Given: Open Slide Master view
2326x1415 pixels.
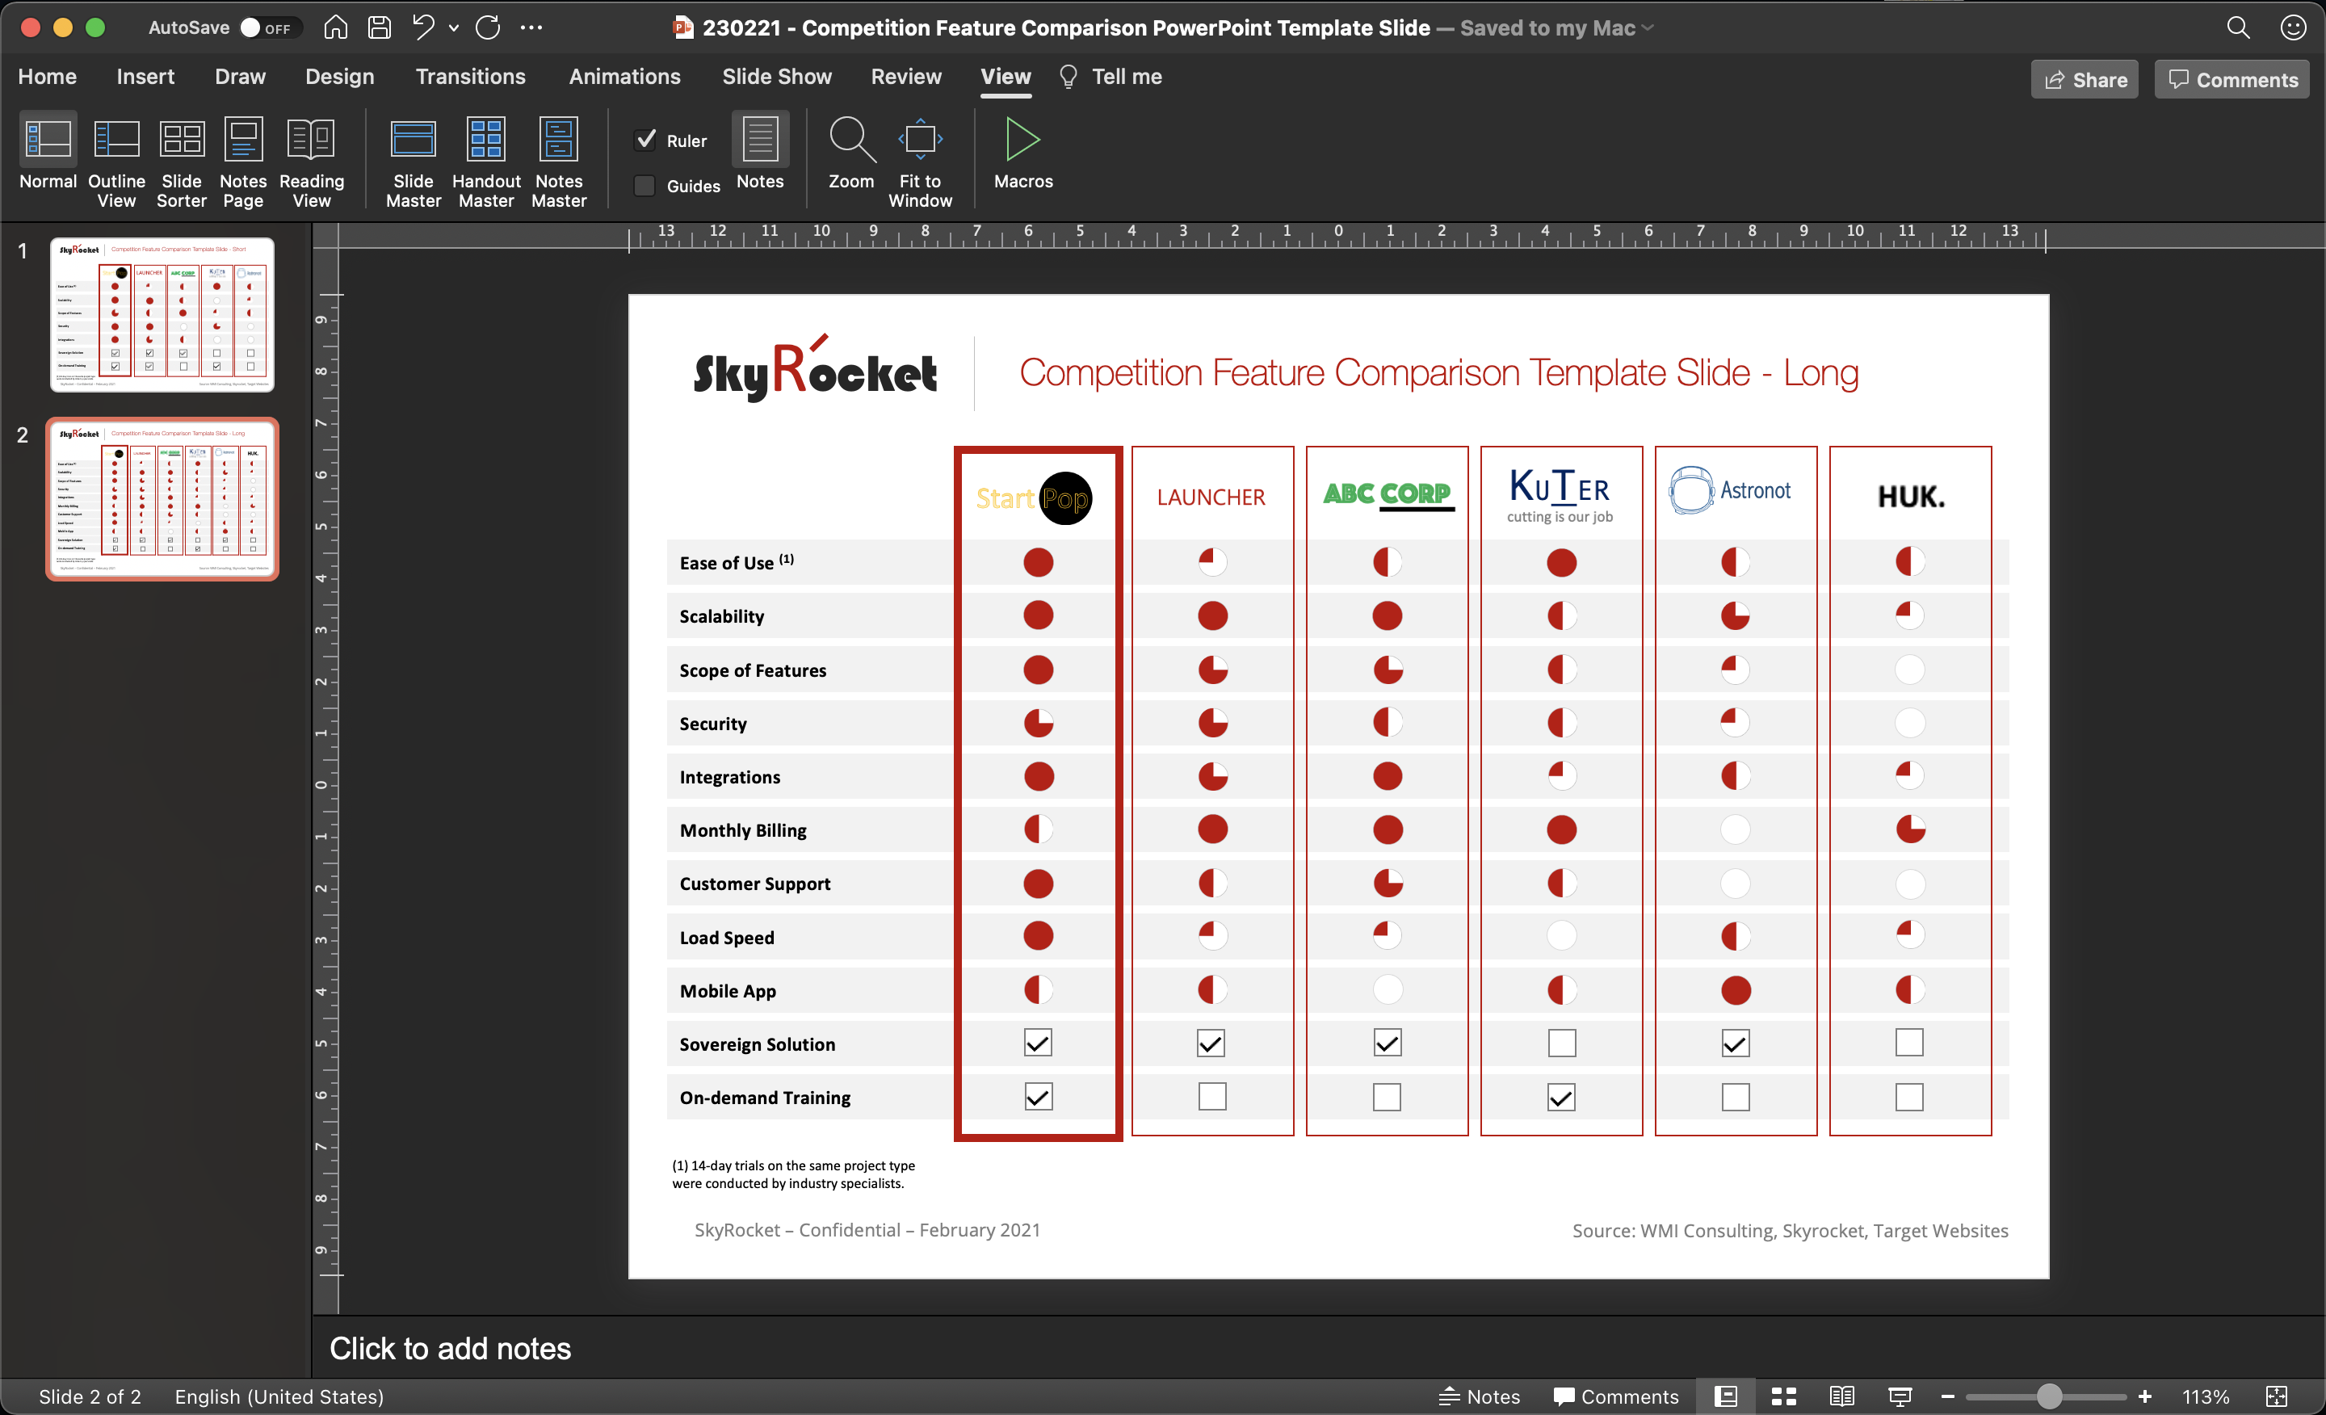Looking at the screenshot, I should pos(413,161).
